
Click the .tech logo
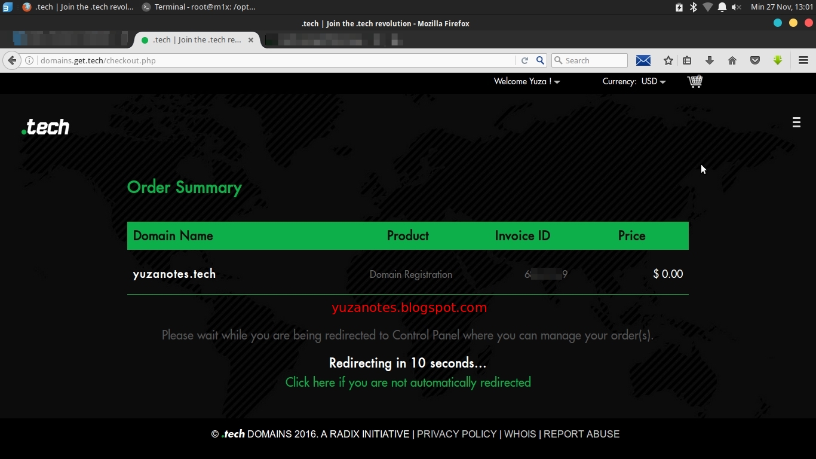[45, 127]
